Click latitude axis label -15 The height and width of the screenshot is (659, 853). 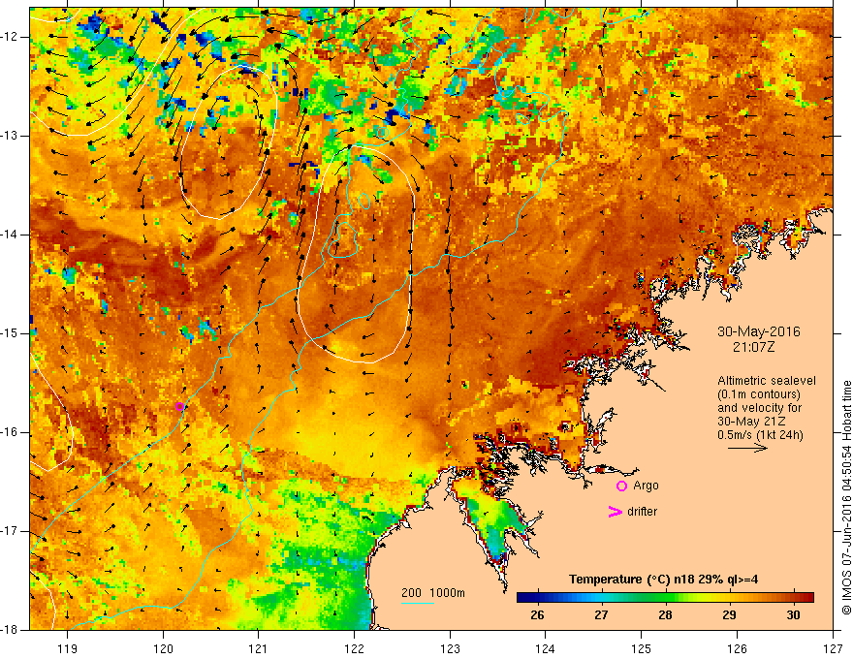[10, 333]
